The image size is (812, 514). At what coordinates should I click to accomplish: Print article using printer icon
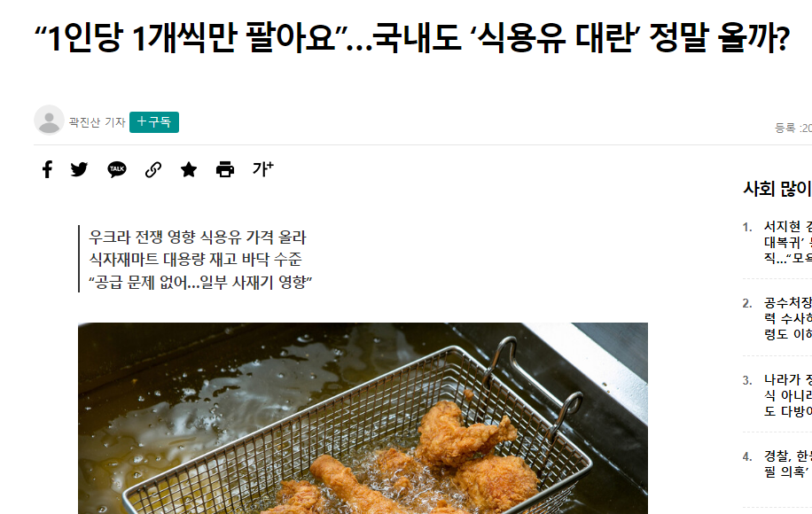[225, 169]
